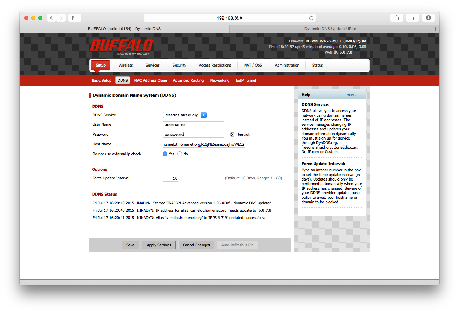
Task: Select Yes for external ip check
Action: point(165,154)
